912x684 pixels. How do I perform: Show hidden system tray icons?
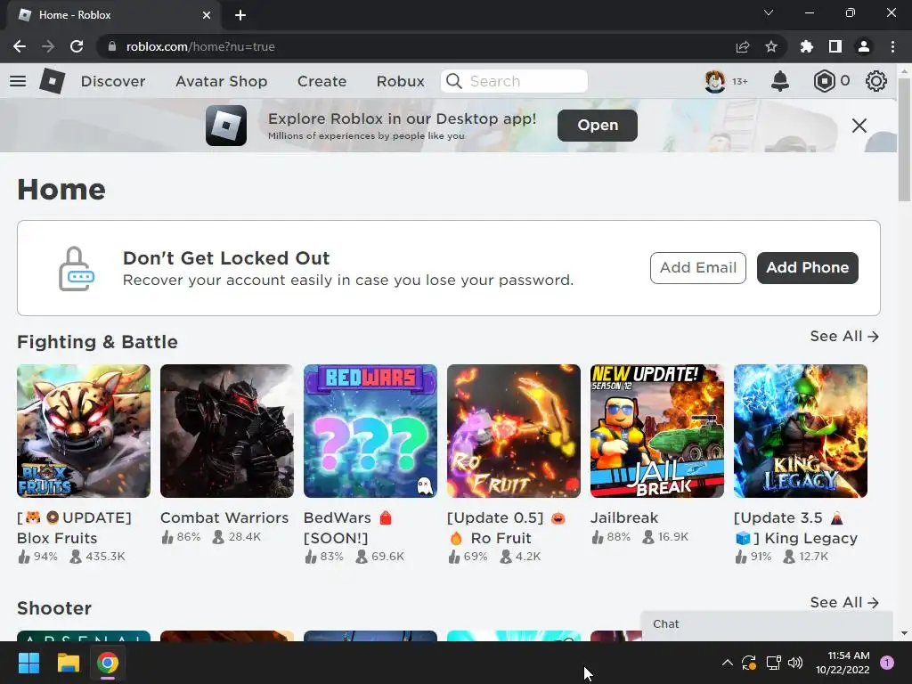point(727,663)
